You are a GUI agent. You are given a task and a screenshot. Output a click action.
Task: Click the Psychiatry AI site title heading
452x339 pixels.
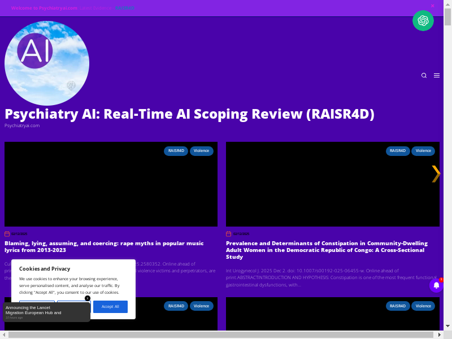tap(189, 114)
